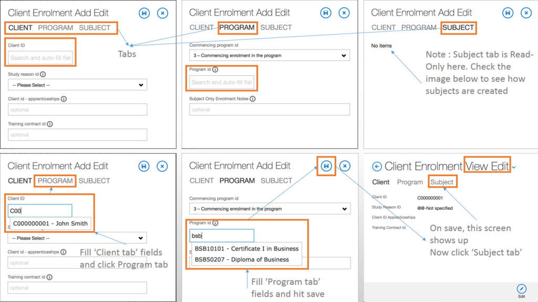This screenshot has height=302, width=538.
Task: Click info icon beside Program id above bsb field
Action: 215,223
